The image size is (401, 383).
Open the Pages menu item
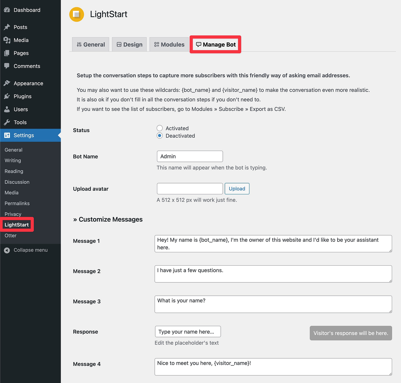(x=21, y=53)
